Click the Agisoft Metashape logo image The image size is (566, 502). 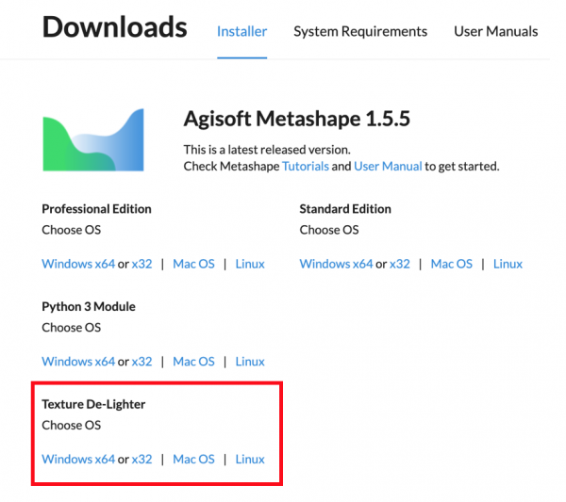click(x=93, y=140)
